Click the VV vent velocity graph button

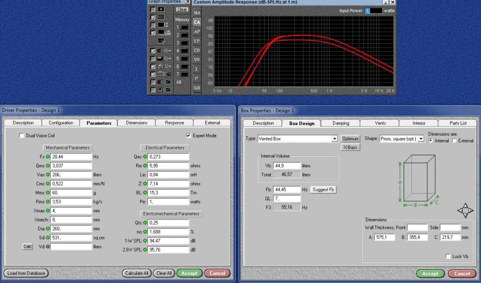[197, 60]
